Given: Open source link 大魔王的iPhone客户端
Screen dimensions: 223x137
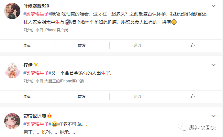Looking at the screenshot, I should [64, 81].
